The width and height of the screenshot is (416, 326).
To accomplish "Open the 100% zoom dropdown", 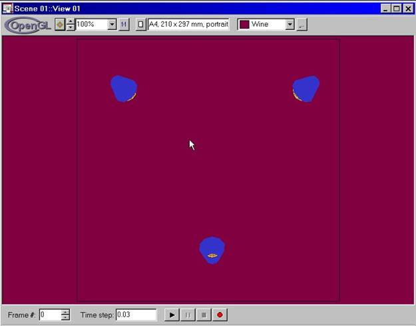I will click(x=112, y=25).
